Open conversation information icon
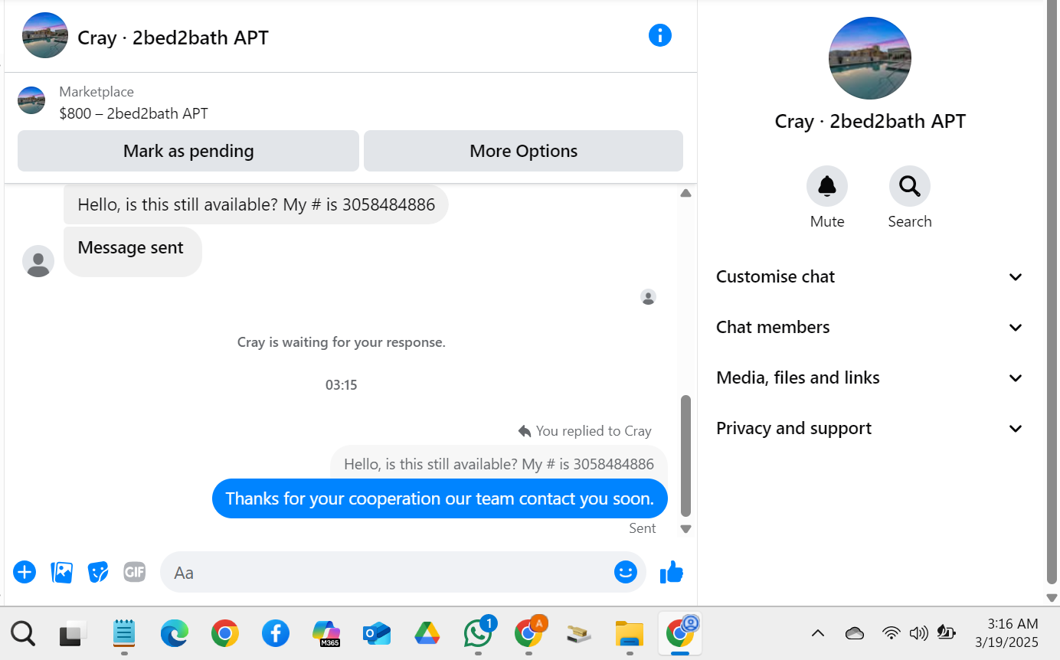Viewport: 1060px width, 660px height. point(659,35)
